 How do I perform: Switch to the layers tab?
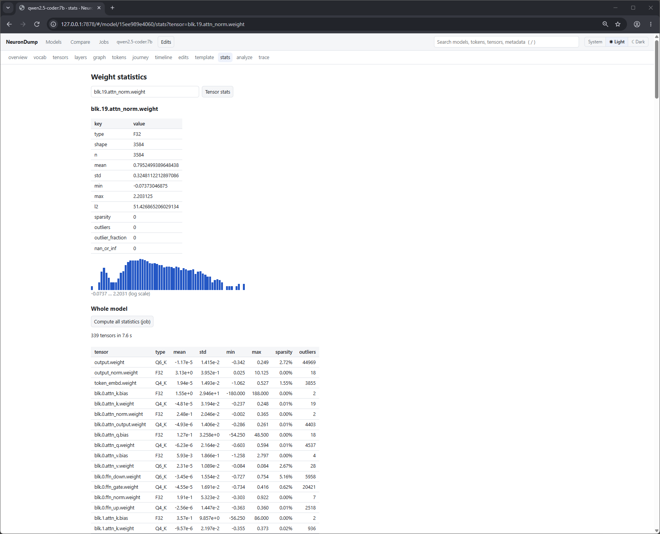pos(81,58)
